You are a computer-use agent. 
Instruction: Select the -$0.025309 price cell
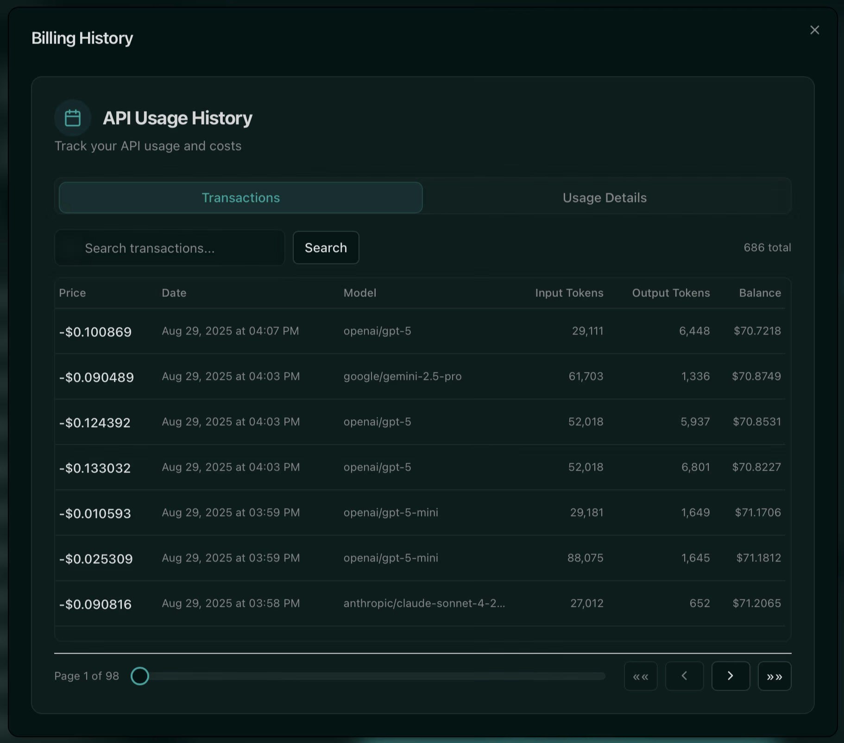pyautogui.click(x=96, y=559)
